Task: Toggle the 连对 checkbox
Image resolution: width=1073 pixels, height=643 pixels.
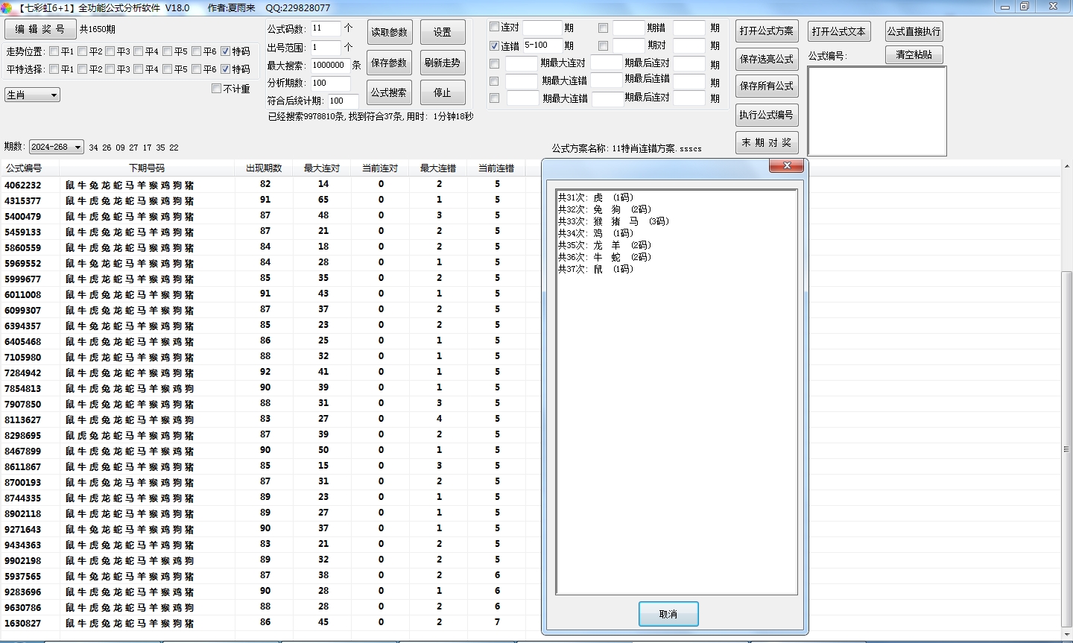Action: point(494,27)
